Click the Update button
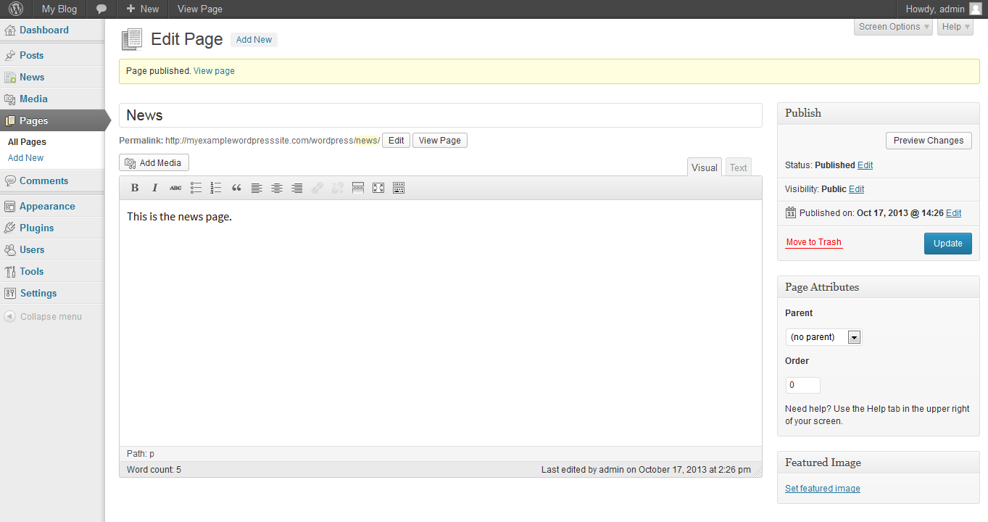 coord(948,243)
